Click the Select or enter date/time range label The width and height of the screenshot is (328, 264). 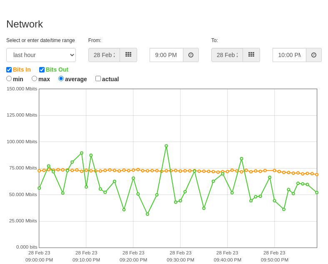pos(40,40)
